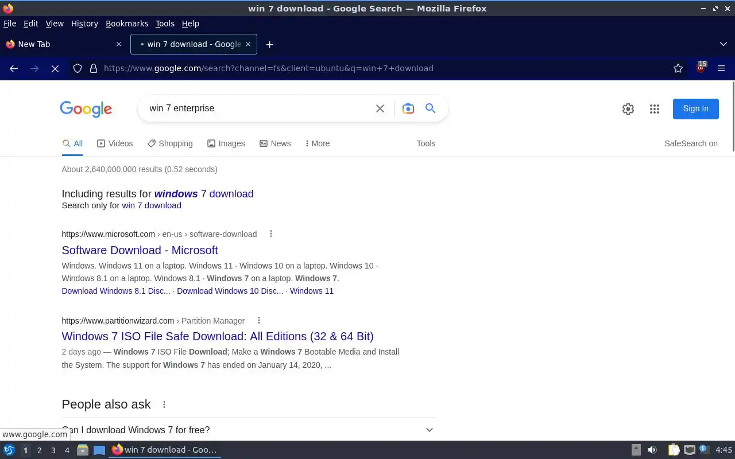The height and width of the screenshot is (459, 735).
Task: Open the volume control tray icon
Action: [652, 450]
